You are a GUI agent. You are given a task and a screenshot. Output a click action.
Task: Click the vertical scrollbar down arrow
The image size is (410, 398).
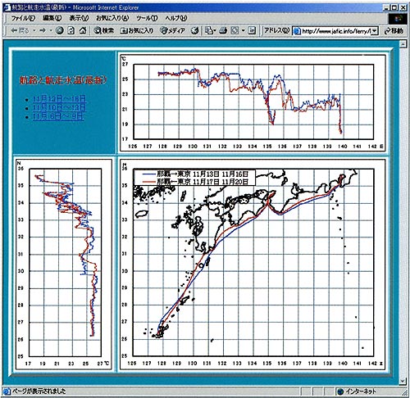click(403, 381)
